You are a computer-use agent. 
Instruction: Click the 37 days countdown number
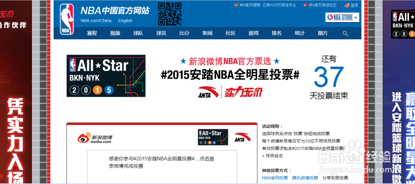[x=329, y=77]
